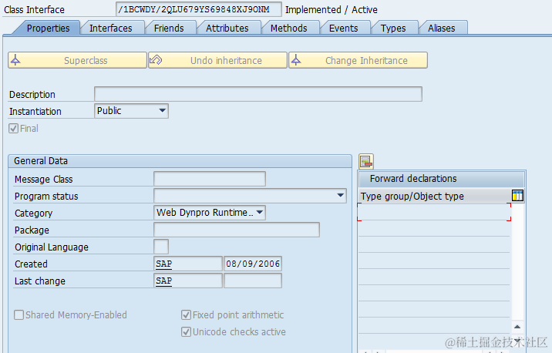Click the Superclass button
This screenshot has width=552, height=353.
(x=77, y=60)
